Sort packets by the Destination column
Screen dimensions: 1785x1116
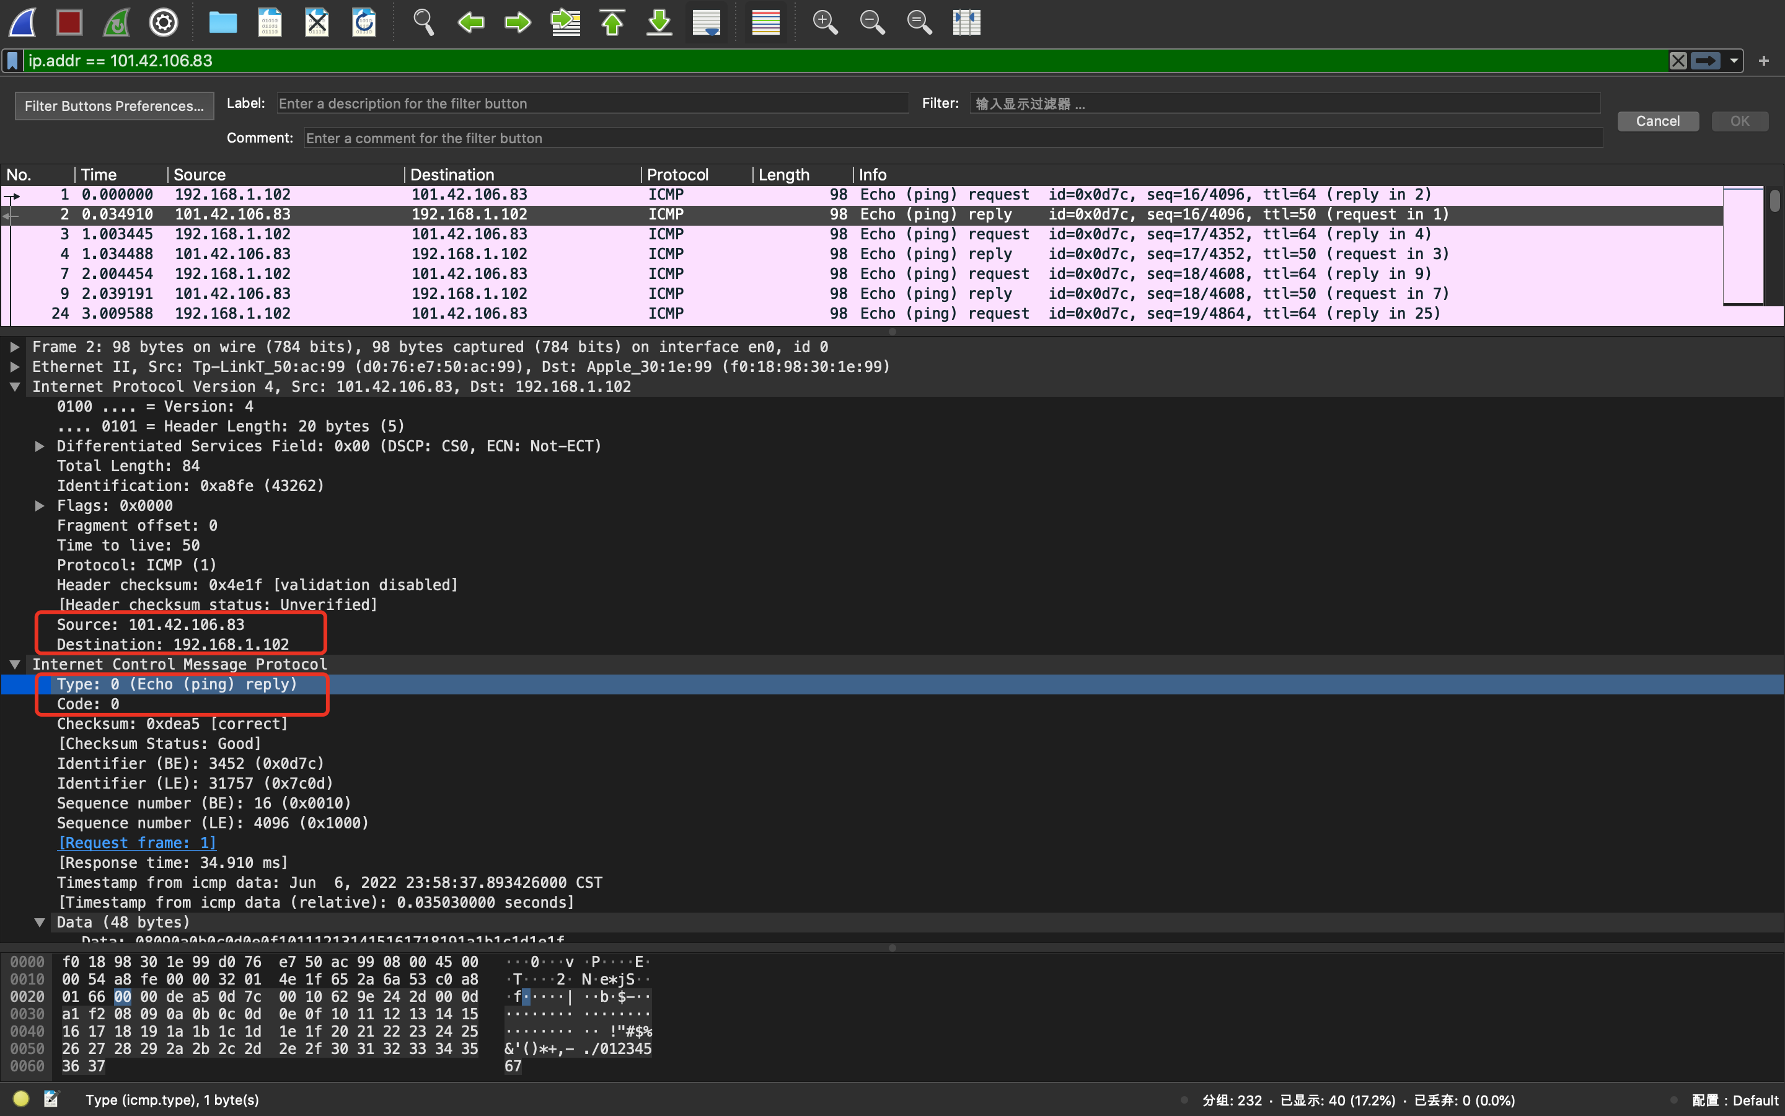523,175
